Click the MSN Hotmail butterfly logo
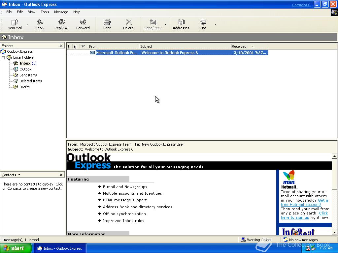 click(289, 178)
